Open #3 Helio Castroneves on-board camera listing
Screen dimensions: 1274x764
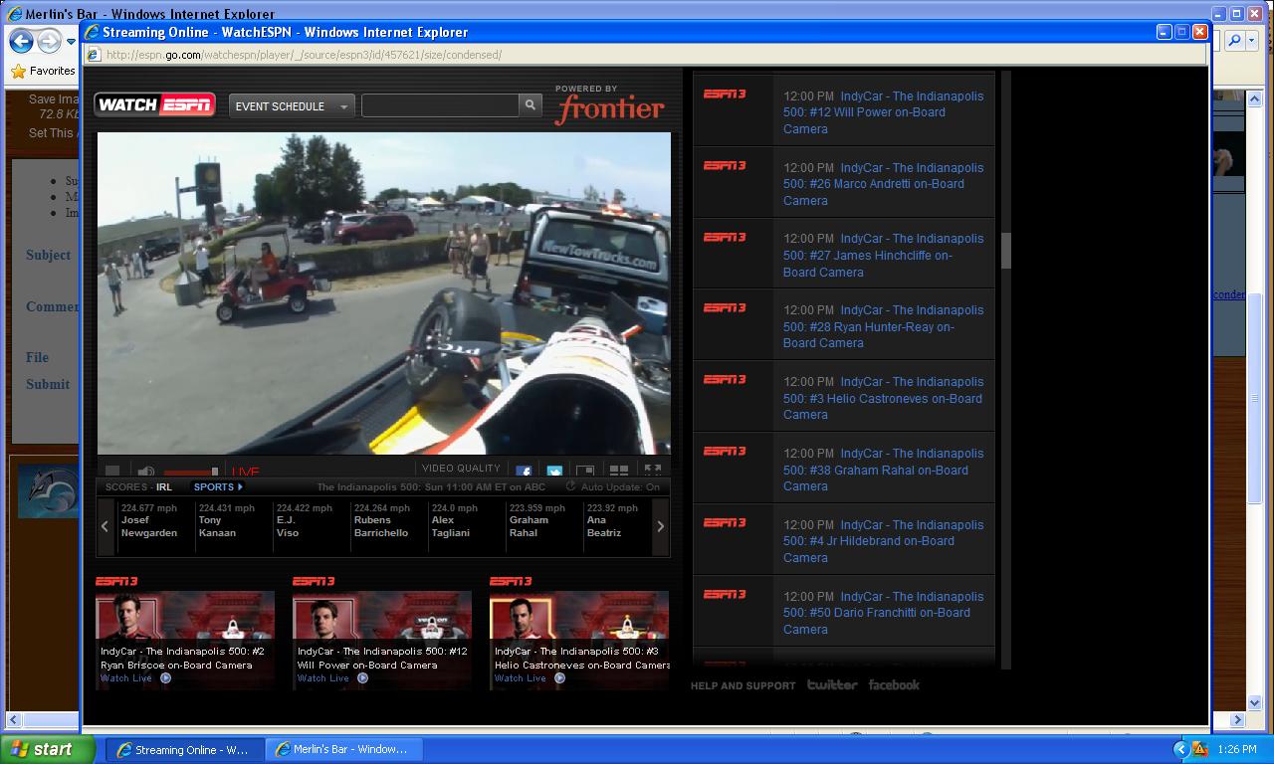(x=883, y=398)
